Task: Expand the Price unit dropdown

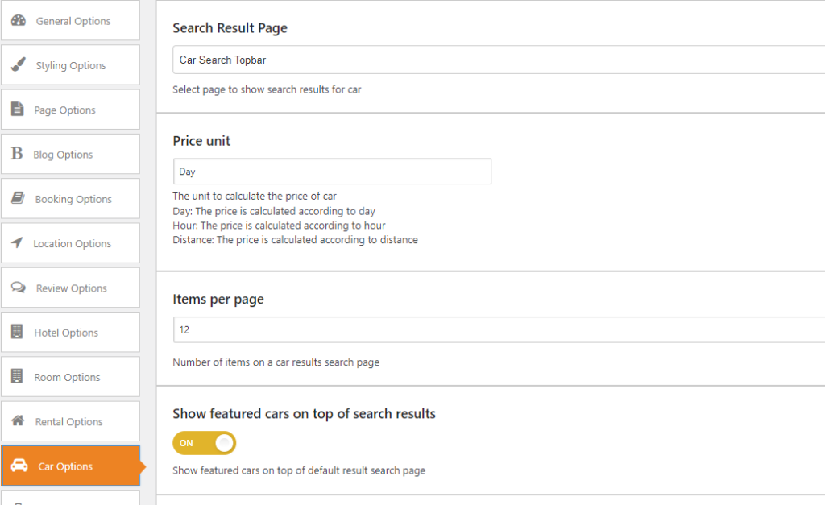Action: (331, 172)
